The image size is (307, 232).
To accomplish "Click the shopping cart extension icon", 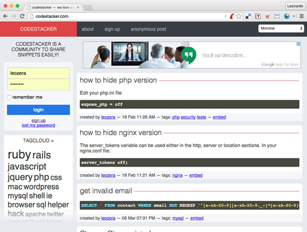I will pyautogui.click(x=267, y=16).
